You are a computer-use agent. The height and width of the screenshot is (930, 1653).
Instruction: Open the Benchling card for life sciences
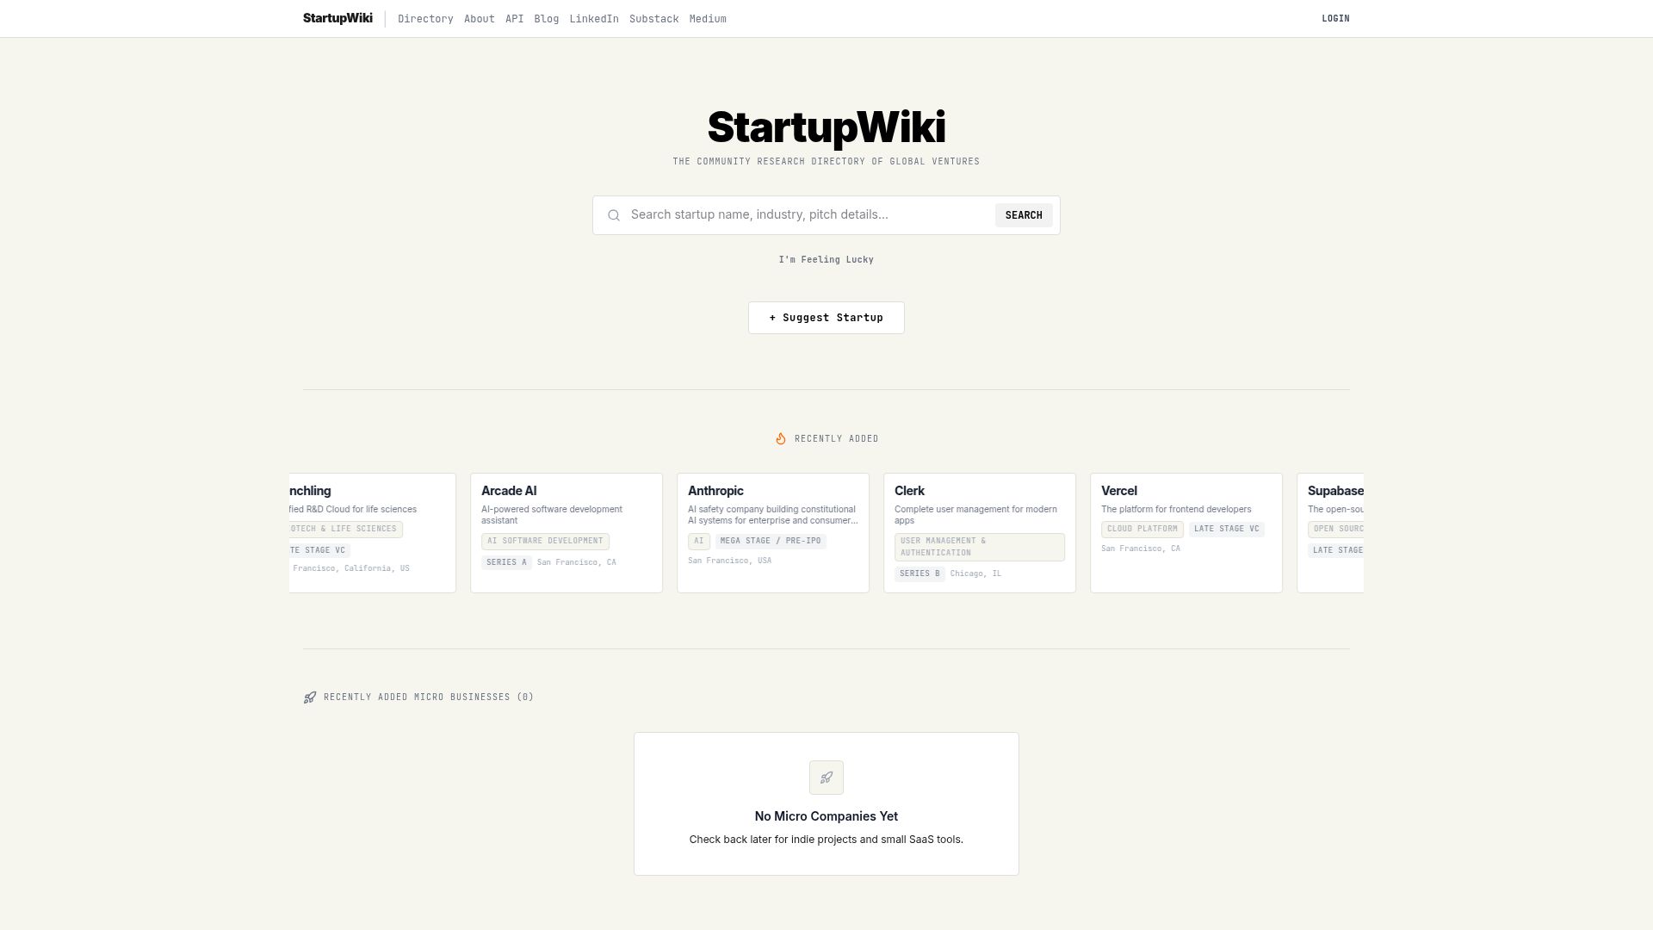(x=373, y=533)
